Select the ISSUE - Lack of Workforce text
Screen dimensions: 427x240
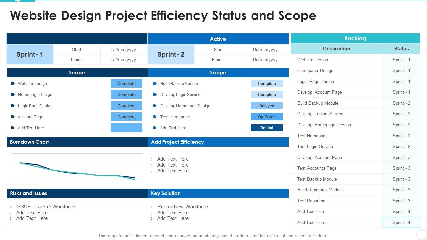click(45, 207)
